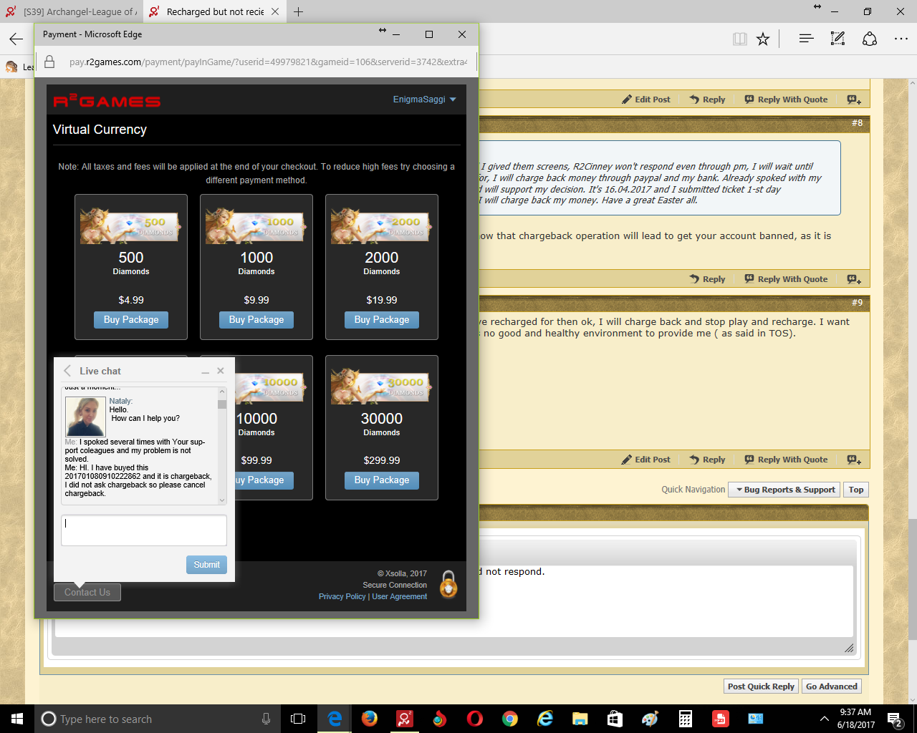Click the live chat message input box

click(x=144, y=530)
